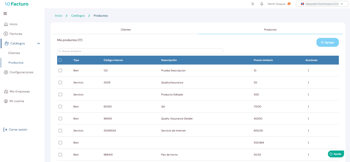Click the Facturas dollar icon
This screenshot has width=350, height=162.
tap(6, 34)
